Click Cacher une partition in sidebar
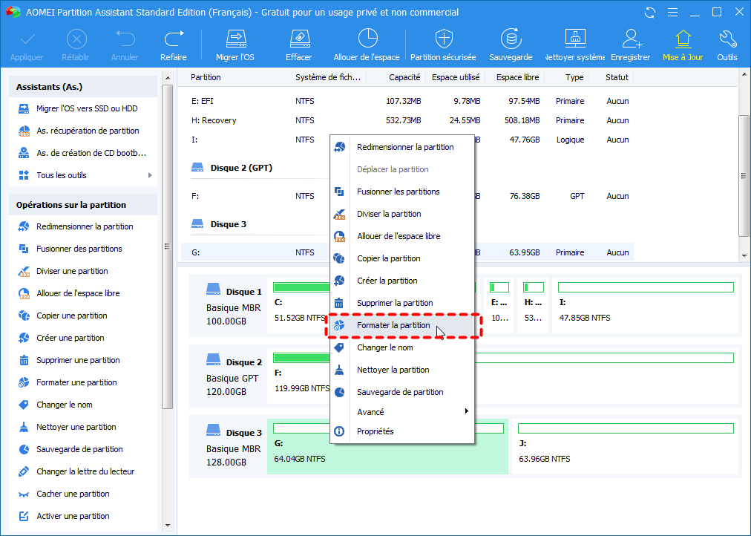This screenshot has height=536, width=751. (x=83, y=494)
